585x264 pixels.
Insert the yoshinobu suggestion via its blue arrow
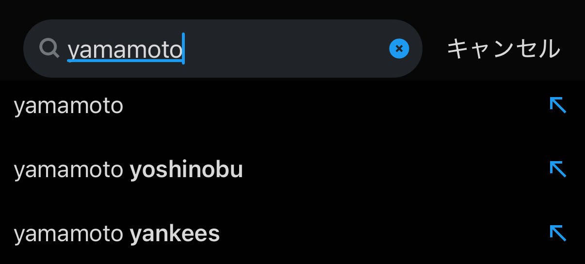pos(558,169)
